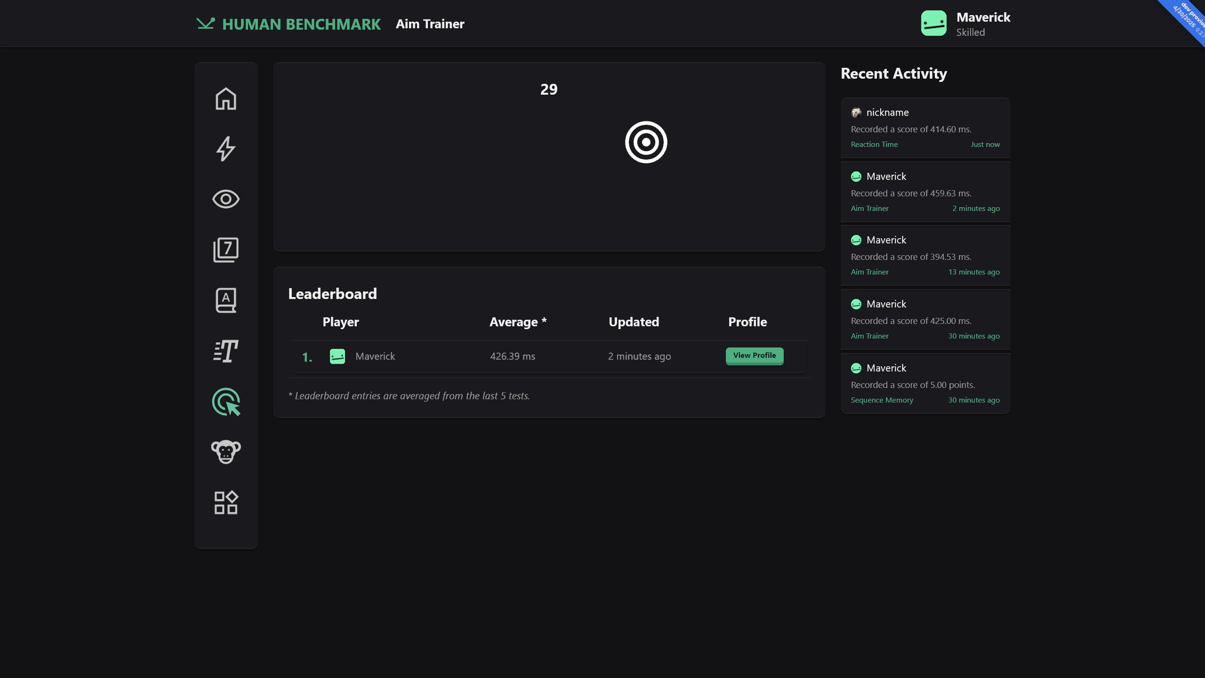Click the Player column header
This screenshot has width=1205, height=678.
[x=340, y=322]
